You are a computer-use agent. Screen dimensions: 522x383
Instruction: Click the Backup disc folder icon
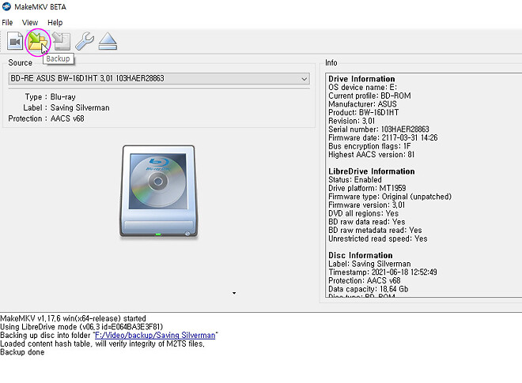point(38,41)
